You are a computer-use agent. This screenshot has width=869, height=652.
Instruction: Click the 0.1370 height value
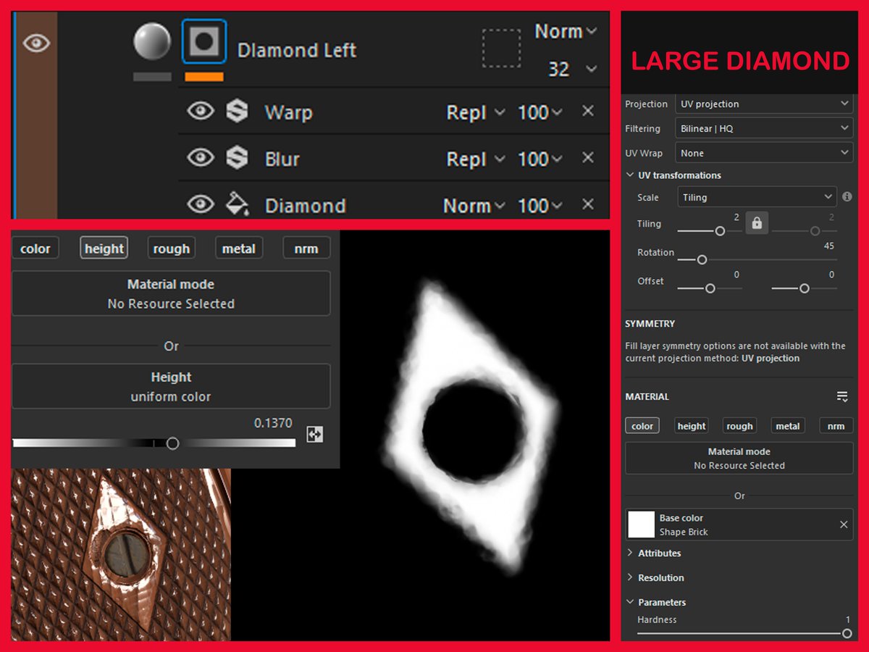click(273, 423)
